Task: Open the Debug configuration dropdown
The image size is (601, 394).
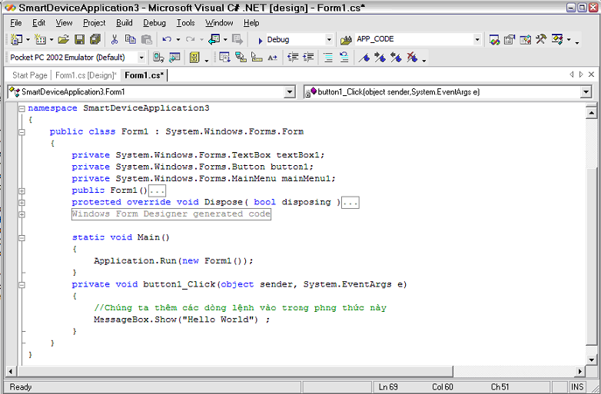Action: pyautogui.click(x=329, y=40)
